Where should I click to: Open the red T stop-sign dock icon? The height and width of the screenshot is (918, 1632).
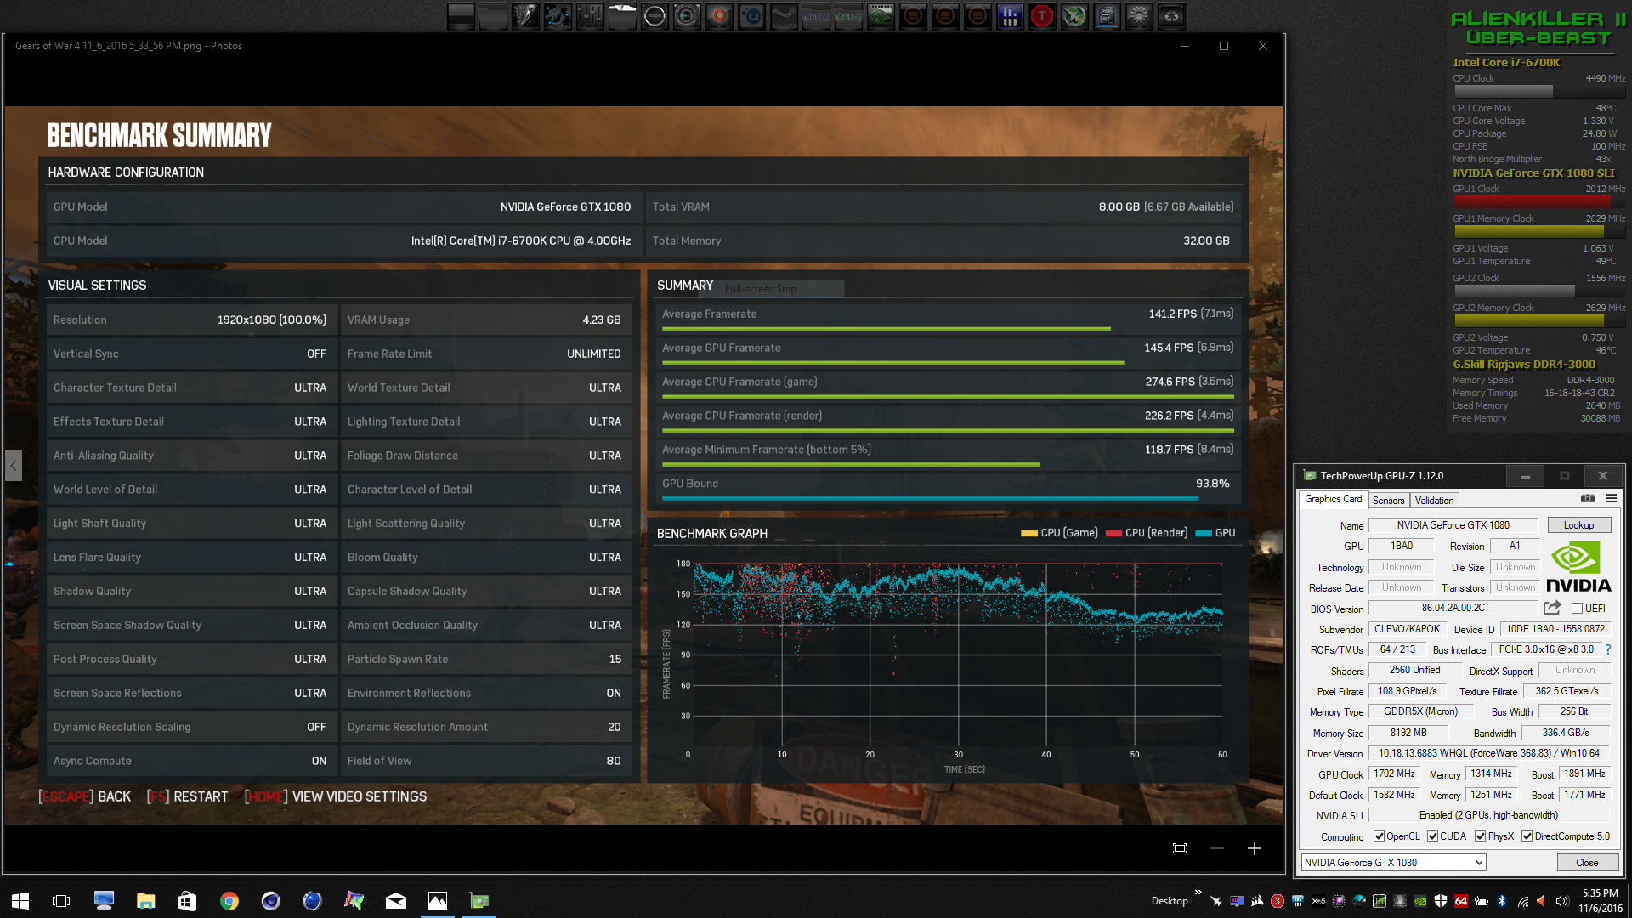1042,15
